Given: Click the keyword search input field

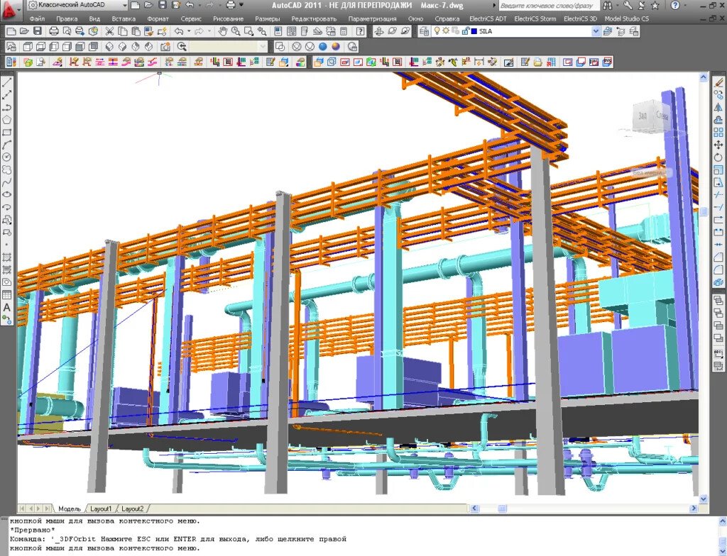Looking at the screenshot, I should pyautogui.click(x=547, y=5).
